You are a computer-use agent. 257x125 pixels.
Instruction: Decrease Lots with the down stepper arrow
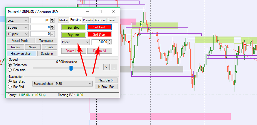[x=52, y=22]
